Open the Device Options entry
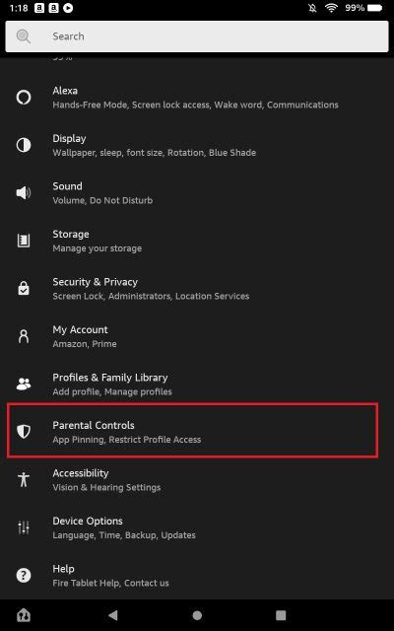This screenshot has width=394, height=631. (197, 527)
